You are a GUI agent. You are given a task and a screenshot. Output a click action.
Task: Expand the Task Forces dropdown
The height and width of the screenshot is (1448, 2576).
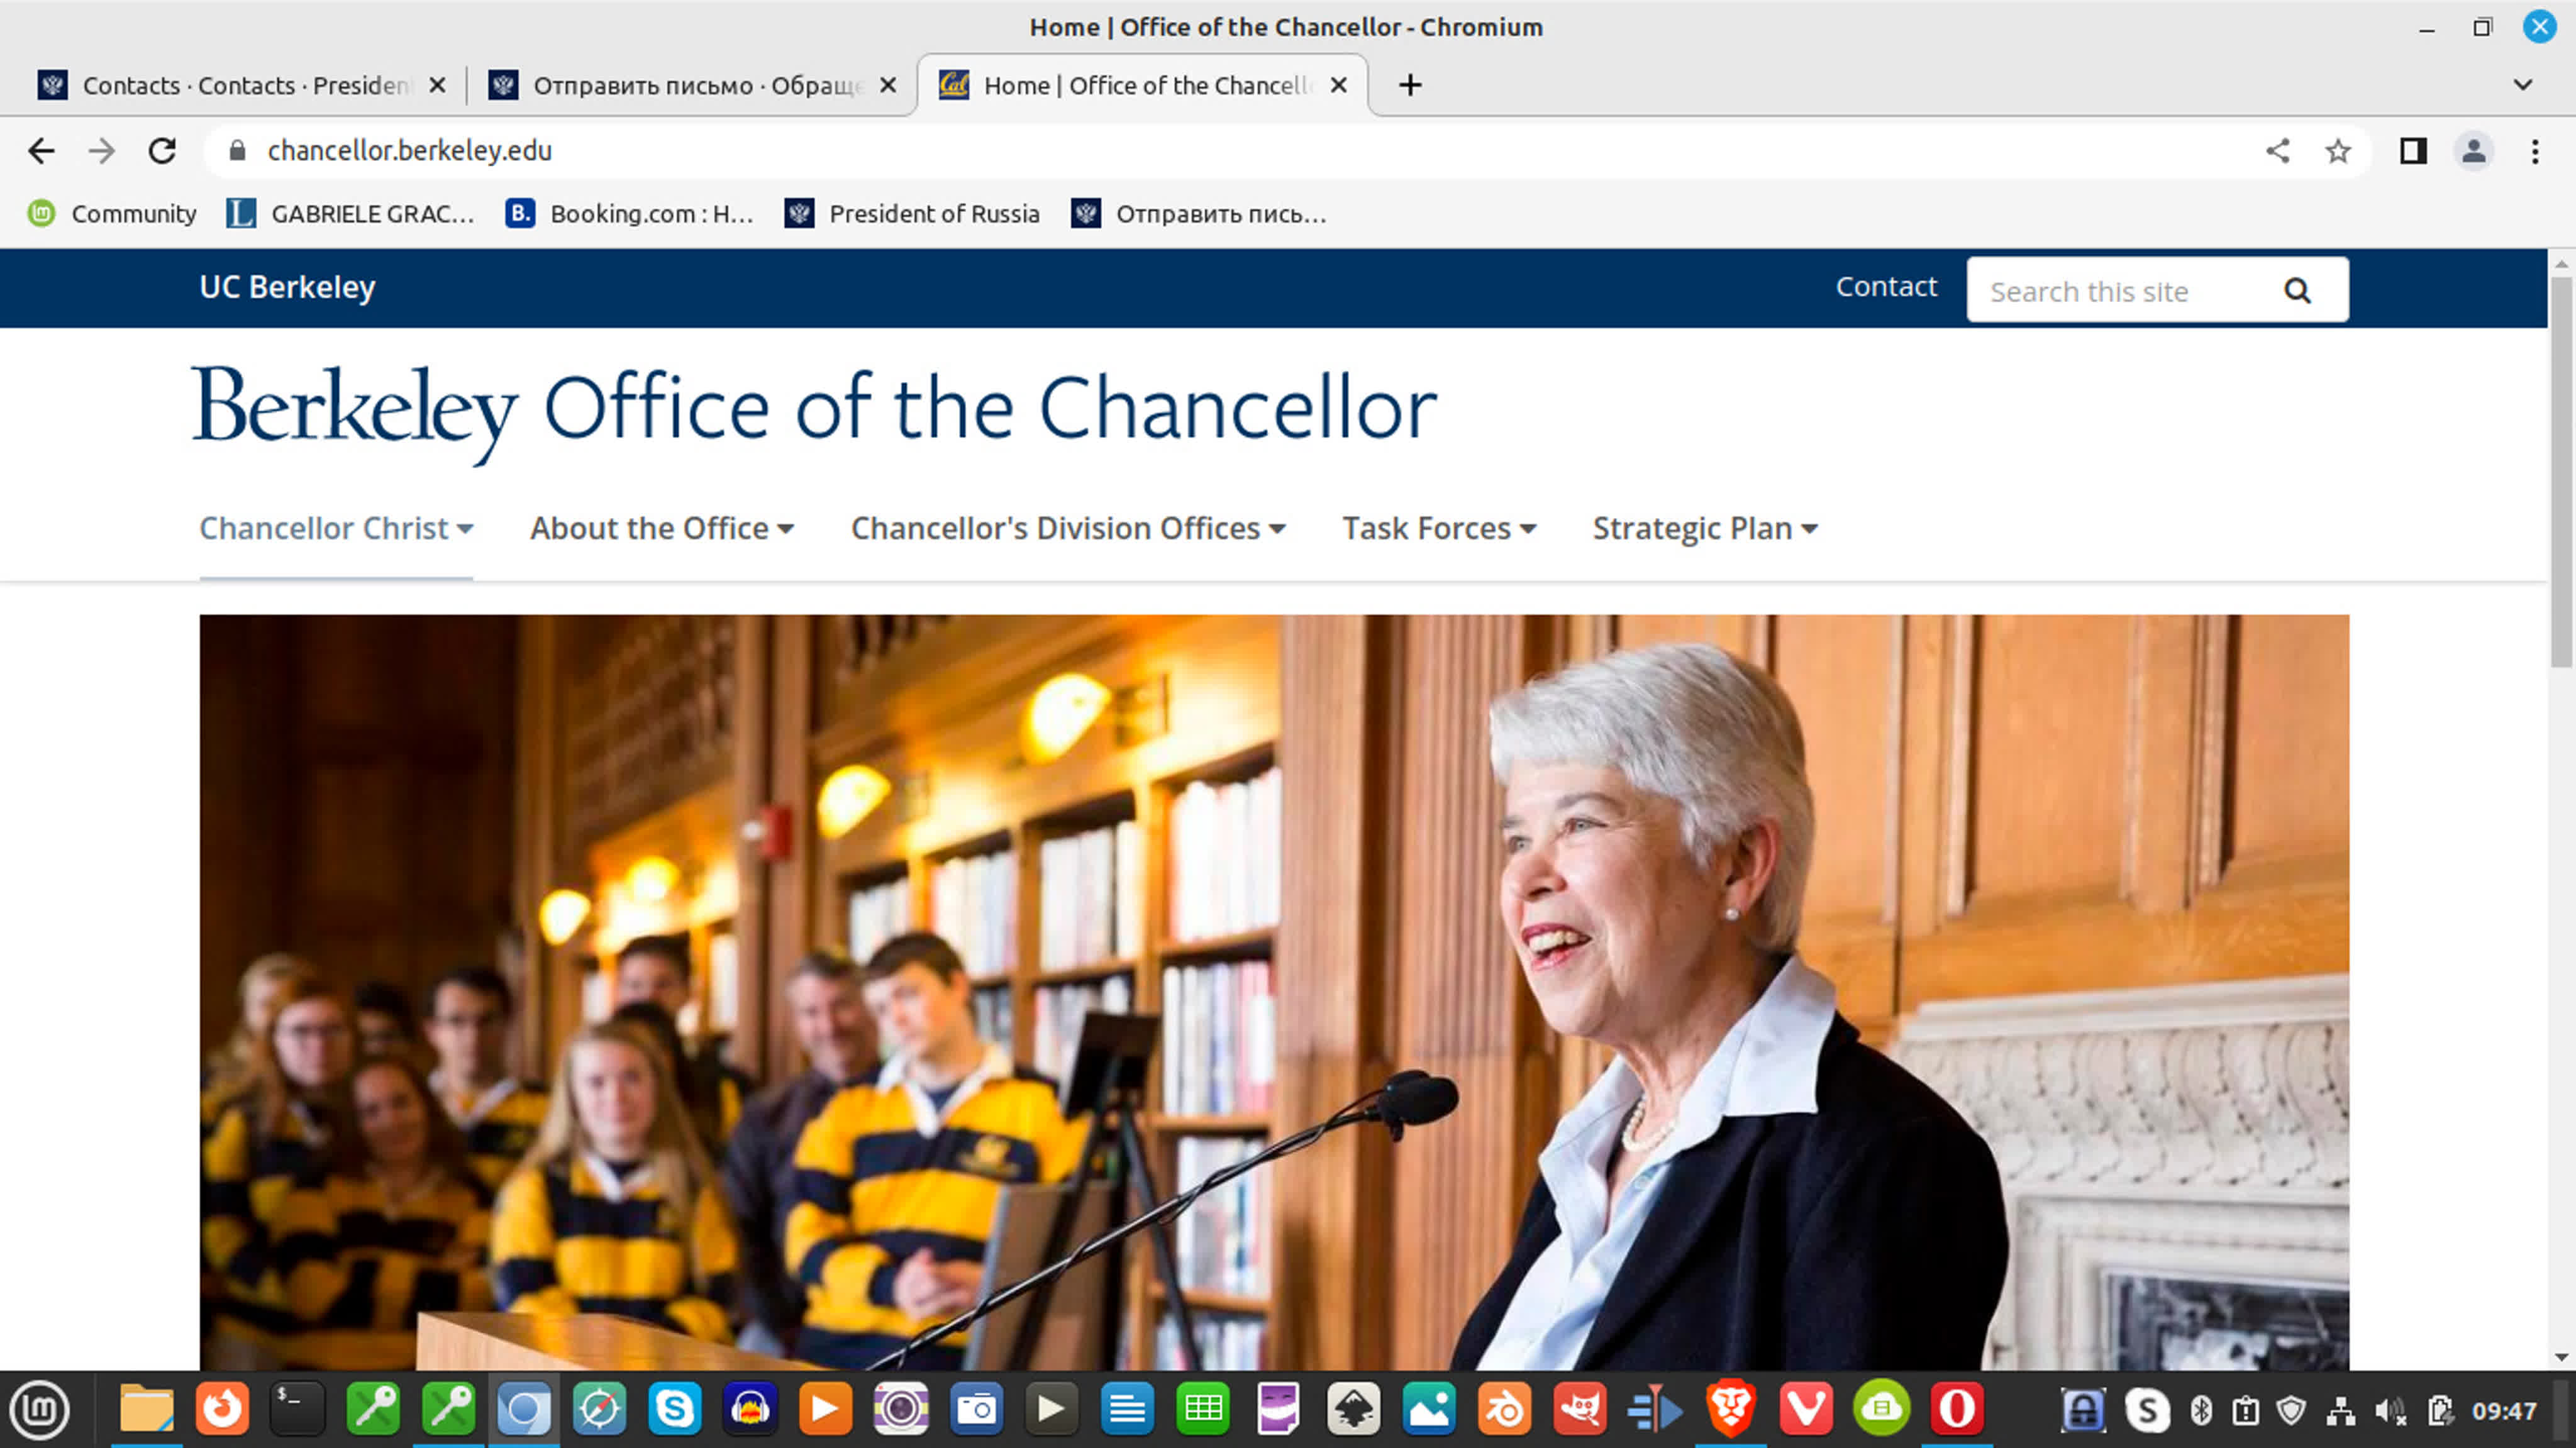[x=1438, y=528]
